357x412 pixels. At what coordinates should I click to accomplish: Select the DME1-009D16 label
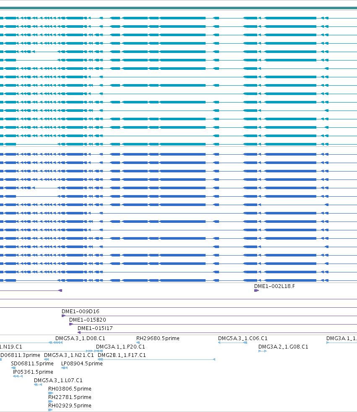pyautogui.click(x=81, y=312)
